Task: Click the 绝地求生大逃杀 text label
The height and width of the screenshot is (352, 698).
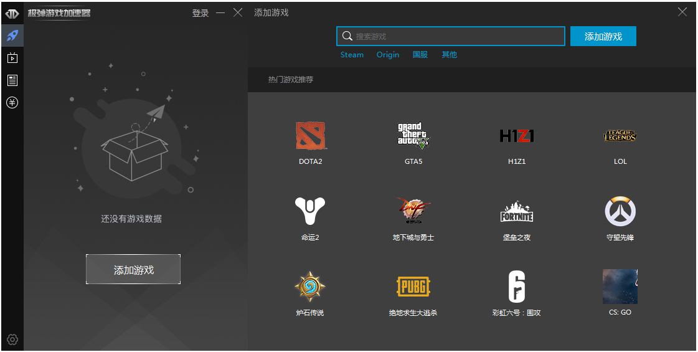Action: coord(413,313)
